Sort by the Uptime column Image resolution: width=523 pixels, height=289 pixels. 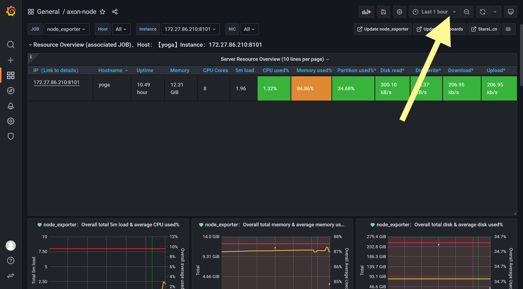coord(145,70)
